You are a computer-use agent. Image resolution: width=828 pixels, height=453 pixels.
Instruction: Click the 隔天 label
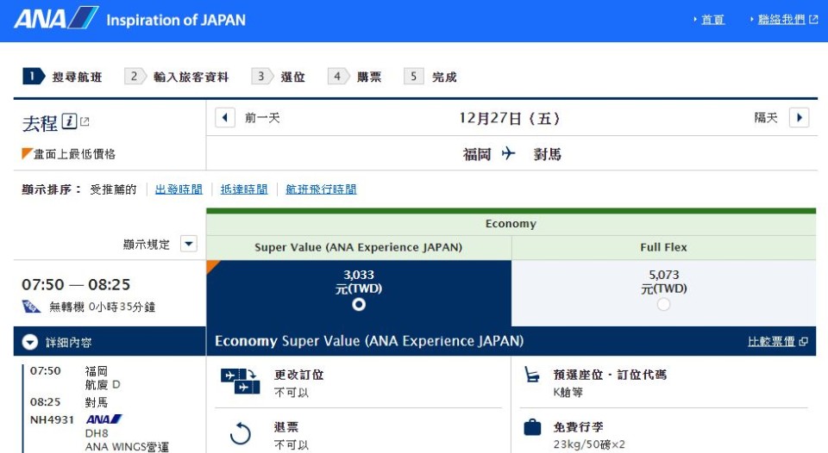[x=766, y=118]
